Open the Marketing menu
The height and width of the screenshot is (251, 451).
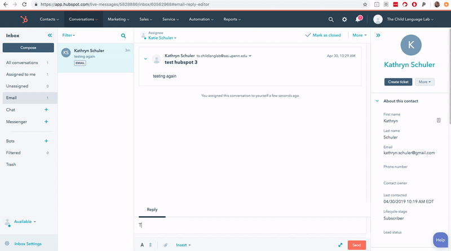(x=118, y=19)
